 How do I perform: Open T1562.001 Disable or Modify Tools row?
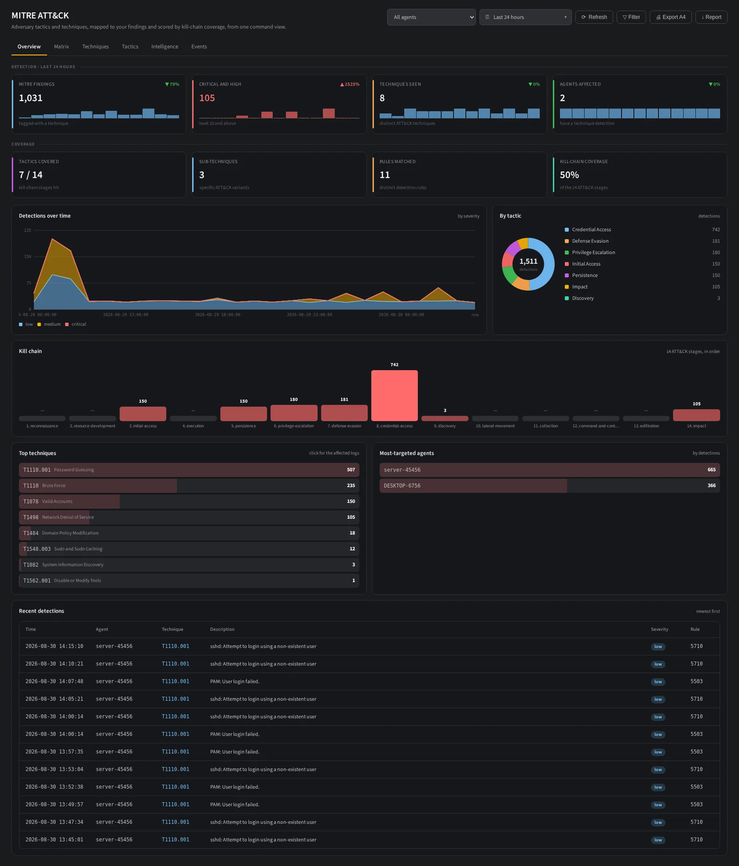(x=189, y=581)
